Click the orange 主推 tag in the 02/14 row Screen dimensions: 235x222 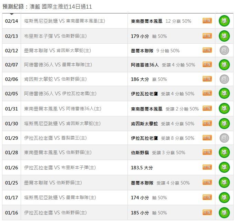[207, 21]
